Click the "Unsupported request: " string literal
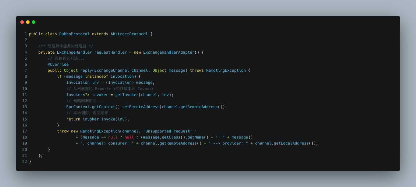Screen dimensions: 416x187 click(x=170, y=131)
